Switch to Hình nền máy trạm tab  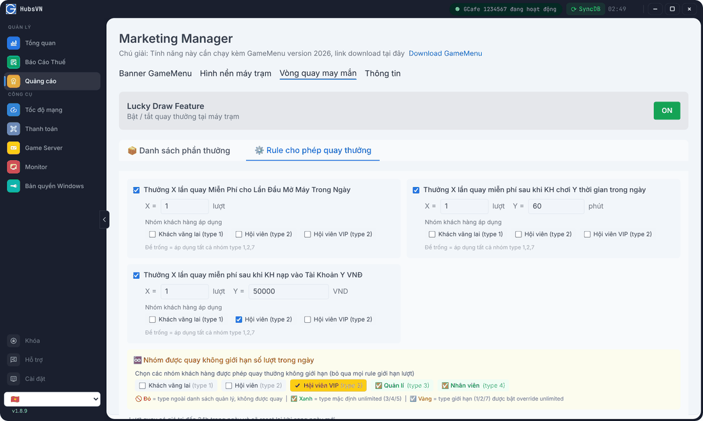point(235,73)
